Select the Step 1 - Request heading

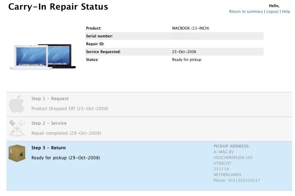click(x=50, y=99)
